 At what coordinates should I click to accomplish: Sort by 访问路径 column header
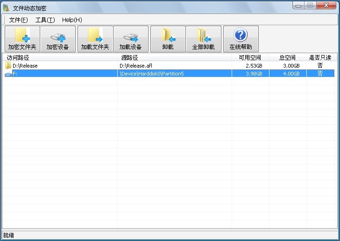[61, 57]
